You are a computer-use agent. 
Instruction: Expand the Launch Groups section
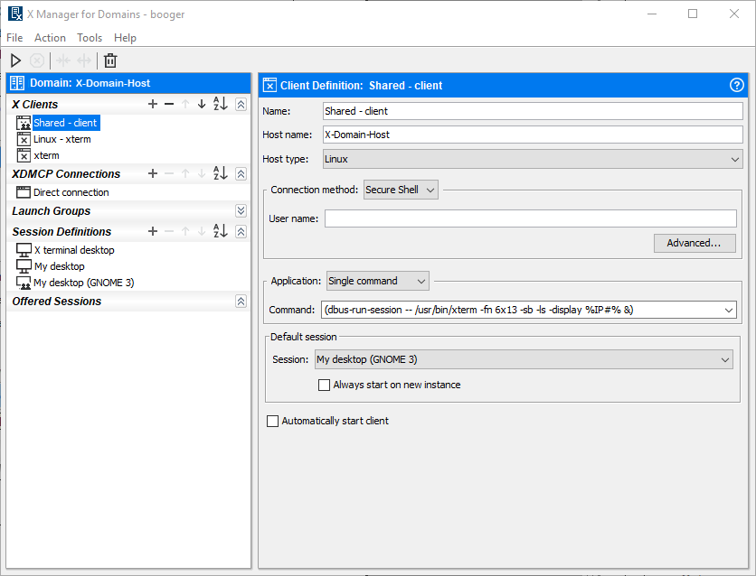pos(241,211)
